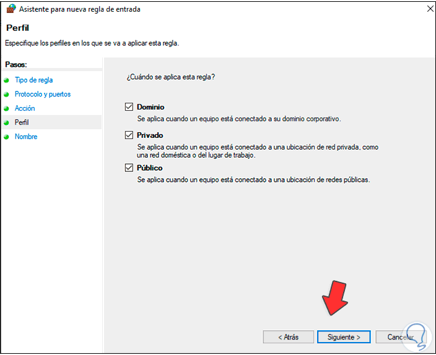Screen dimensions: 436x355
Task: Close the wizard with the X button
Action: click(x=426, y=9)
